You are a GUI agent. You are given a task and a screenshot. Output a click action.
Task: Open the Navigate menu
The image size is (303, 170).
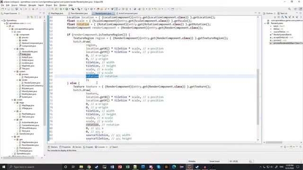(32, 5)
